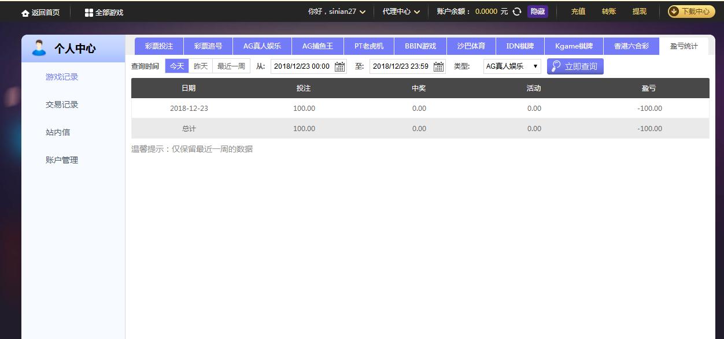Viewport: 724px width, 339px height.
Task: Open the 全部游戏 grid icon
Action: [x=89, y=13]
